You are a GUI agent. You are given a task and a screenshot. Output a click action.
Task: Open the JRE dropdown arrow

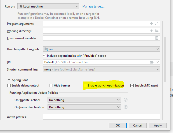pyautogui.click(x=158, y=62)
